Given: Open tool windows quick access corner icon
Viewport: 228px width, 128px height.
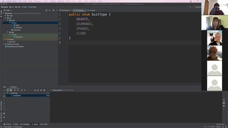Looking at the screenshot, I should pyautogui.click(x=1, y=127).
